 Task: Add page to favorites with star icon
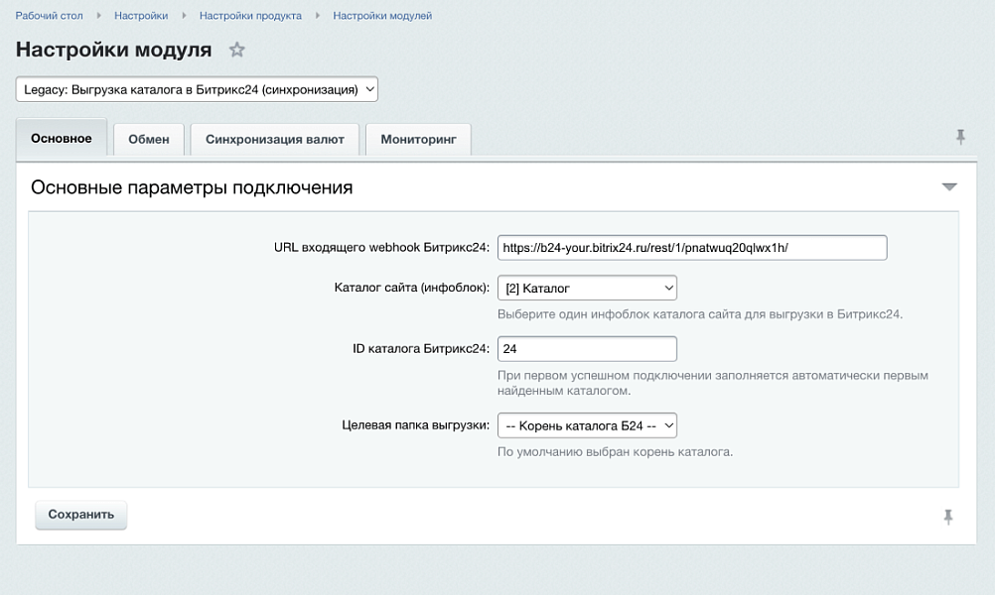point(236,50)
